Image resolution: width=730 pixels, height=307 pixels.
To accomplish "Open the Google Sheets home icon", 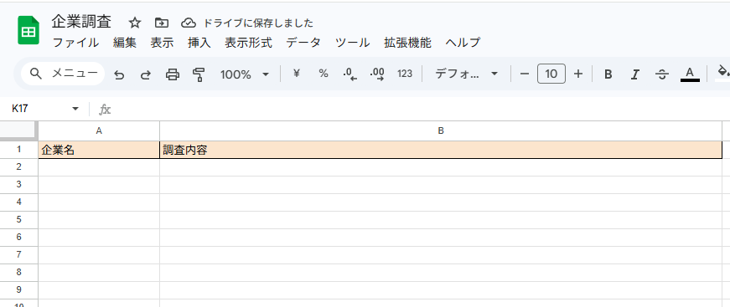I will click(28, 30).
